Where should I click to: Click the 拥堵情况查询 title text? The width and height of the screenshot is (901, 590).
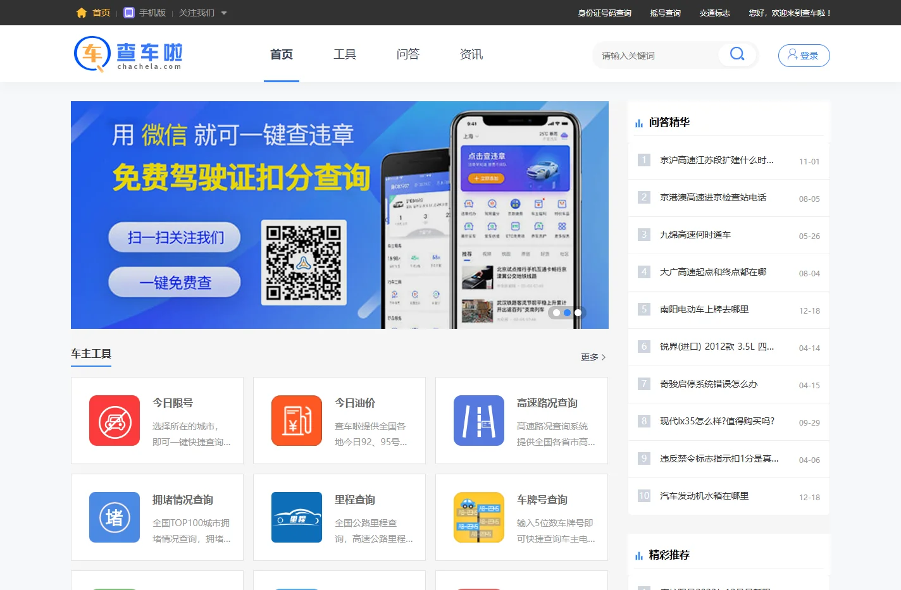183,500
